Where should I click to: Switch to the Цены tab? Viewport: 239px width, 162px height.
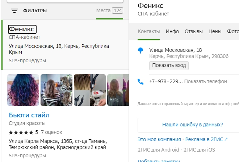pos(215,31)
